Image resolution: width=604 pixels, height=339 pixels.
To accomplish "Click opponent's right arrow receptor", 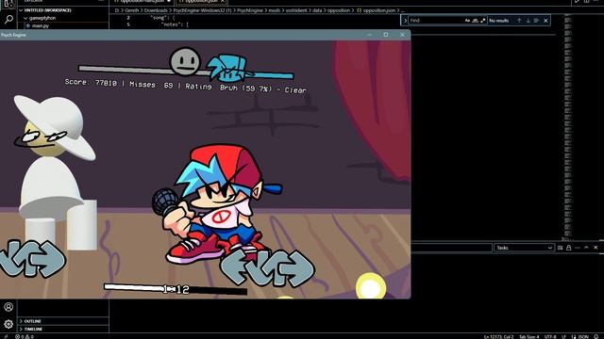I will 49,259.
